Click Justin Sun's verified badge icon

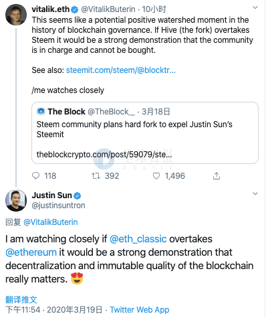[78, 195]
